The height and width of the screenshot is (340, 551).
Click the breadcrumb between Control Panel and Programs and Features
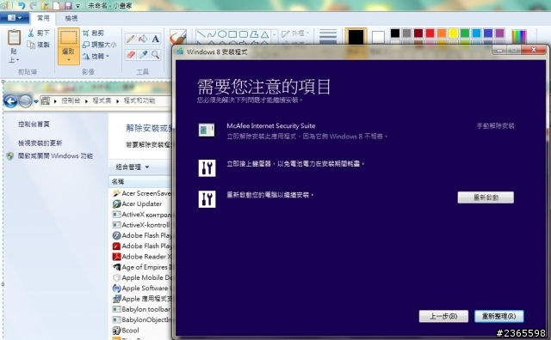coord(102,100)
